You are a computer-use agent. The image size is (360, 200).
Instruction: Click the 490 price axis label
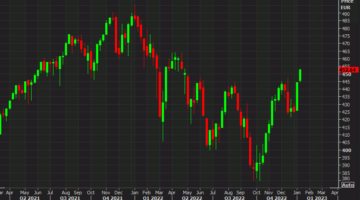[346, 14]
